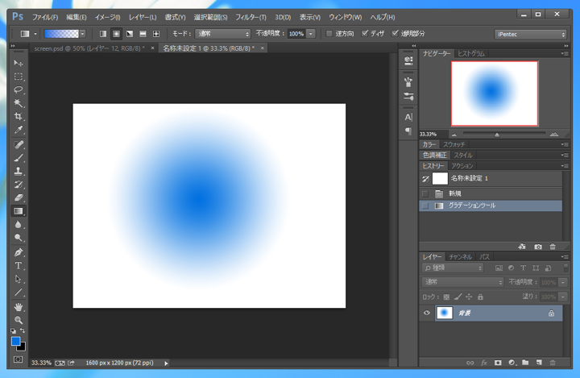Viewport: 580px width, 378px height.
Task: Select the Healing Brush tool
Action: (18, 144)
